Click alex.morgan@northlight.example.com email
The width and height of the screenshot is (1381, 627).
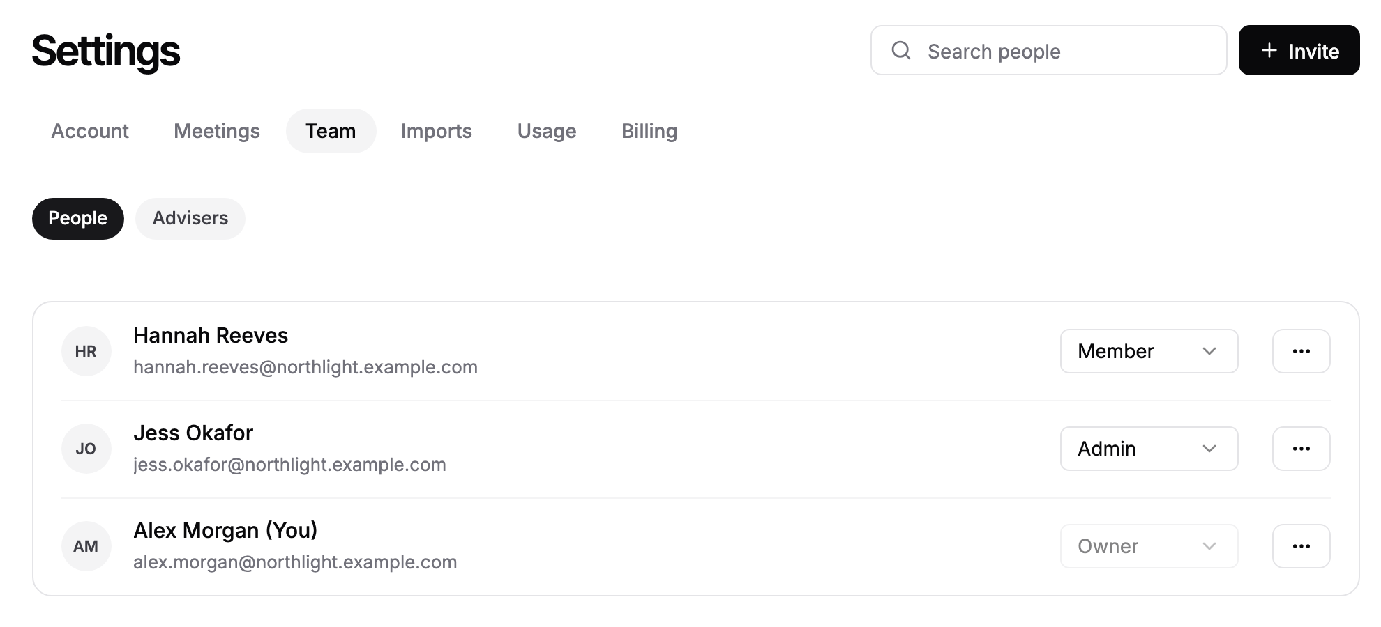tap(295, 562)
